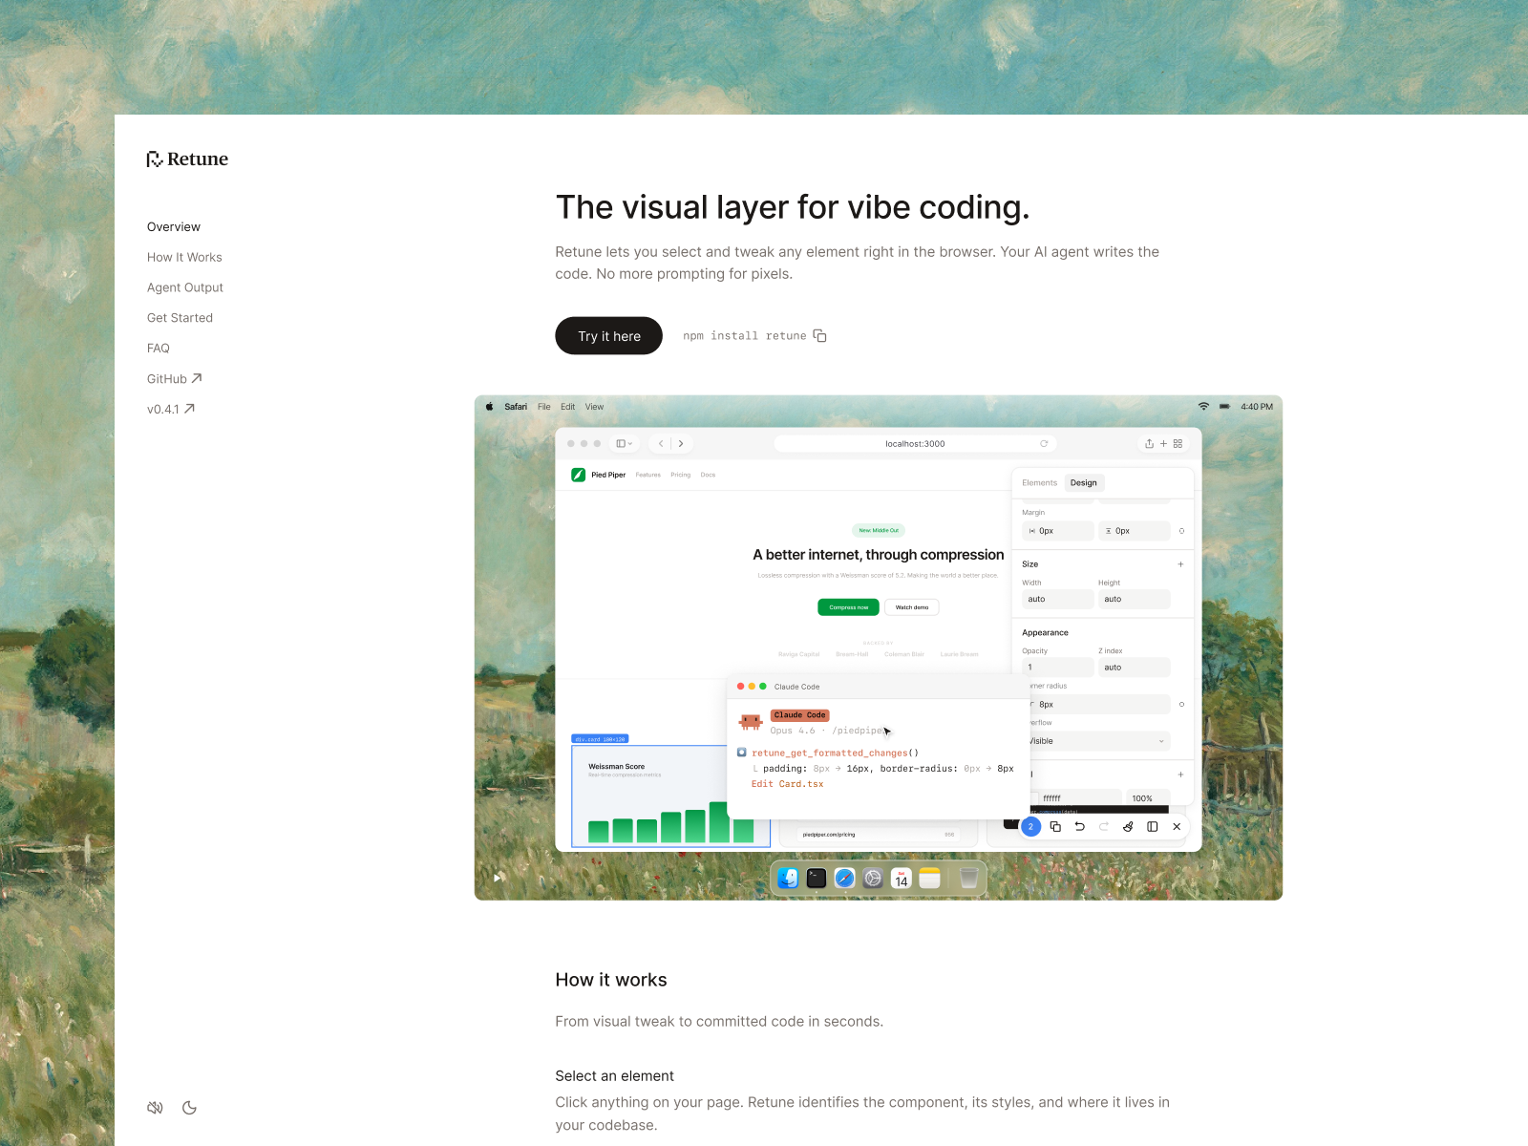Image resolution: width=1528 pixels, height=1146 pixels.
Task: Click the Pied Piper green leaf logo
Action: pos(579,475)
